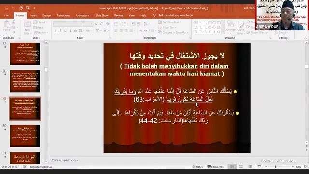Toggle the Notes pane
This screenshot has height=174, width=309.
197,167
